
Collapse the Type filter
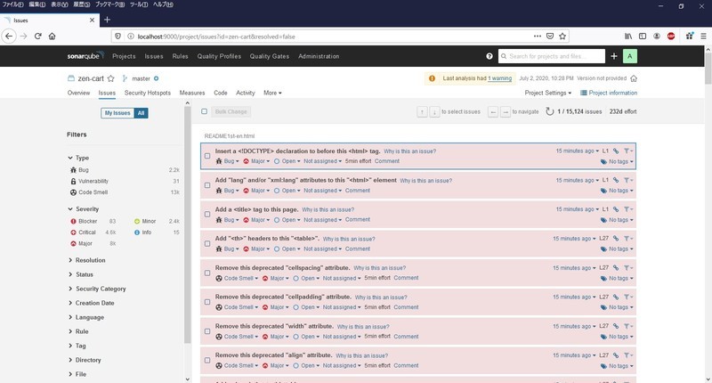tap(82, 158)
